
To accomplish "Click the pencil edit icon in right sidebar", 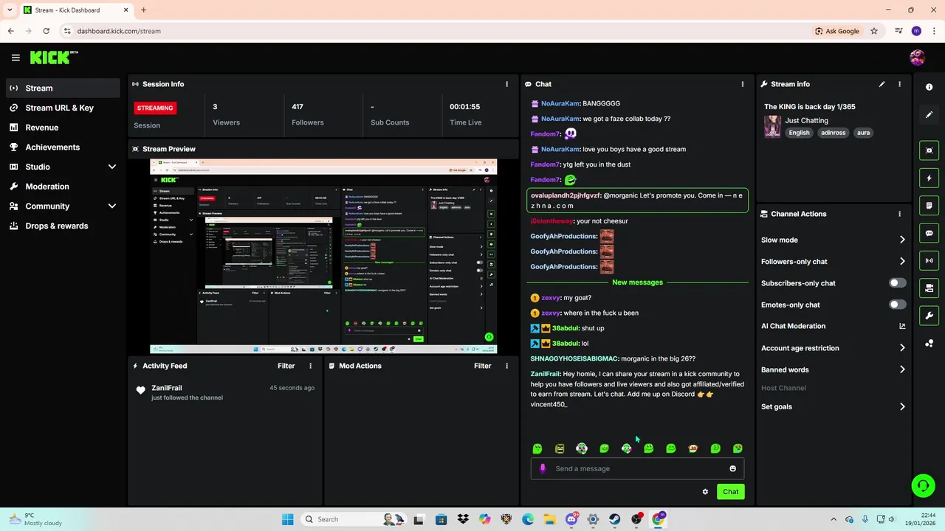I will click(929, 114).
